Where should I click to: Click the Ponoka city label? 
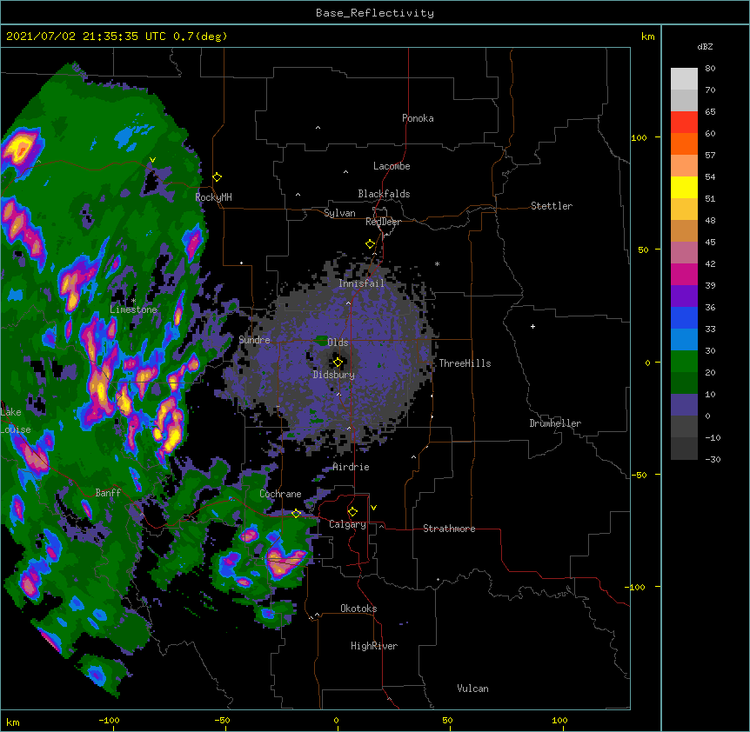(x=418, y=118)
